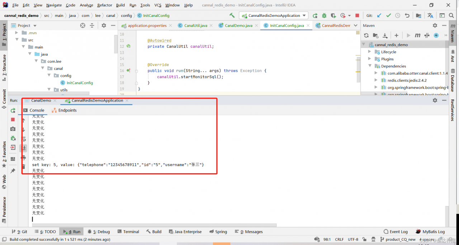Image resolution: width=459 pixels, height=245 pixels.
Task: Stop the running application in main toolbar
Action: 357,15
